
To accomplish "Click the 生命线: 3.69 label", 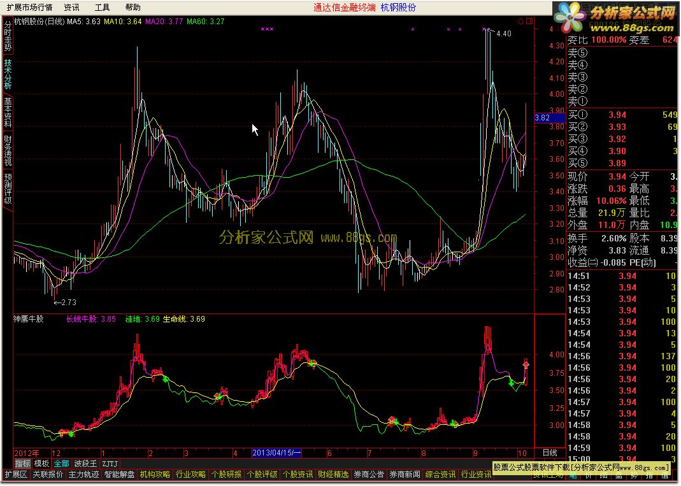I will pos(183,319).
